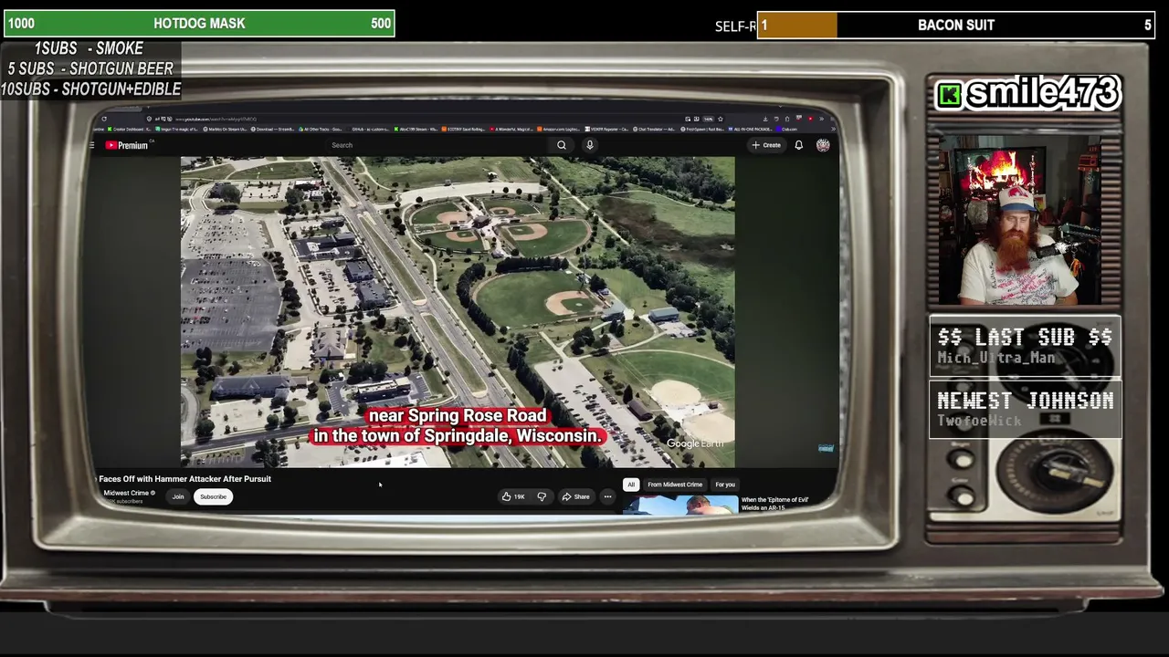
Task: Open the YouTube guide hamburger menu
Action: tap(92, 145)
